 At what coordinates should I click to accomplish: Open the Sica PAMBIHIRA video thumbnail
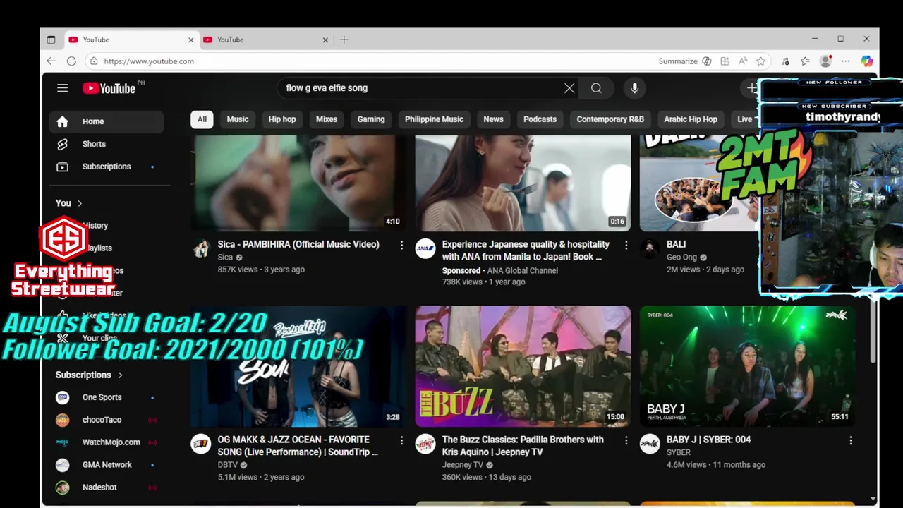pyautogui.click(x=298, y=183)
